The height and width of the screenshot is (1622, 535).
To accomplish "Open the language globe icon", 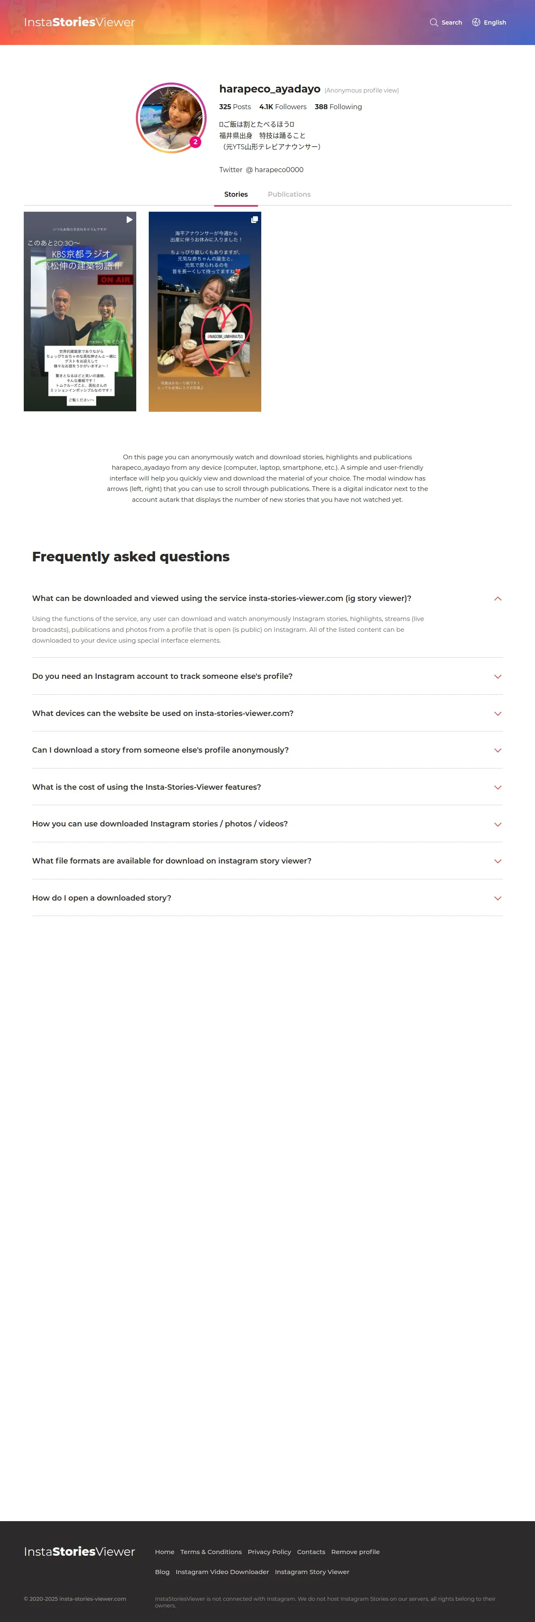I will tap(477, 23).
